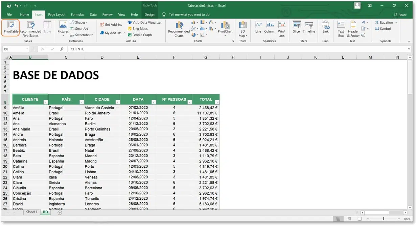Viewport: 417px width, 226px height.
Task: Expand the PAÍS column filter
Action: [x=82, y=102]
